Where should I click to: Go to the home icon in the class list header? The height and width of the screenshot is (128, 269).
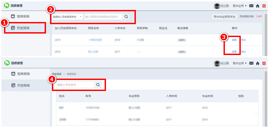click(258, 6)
